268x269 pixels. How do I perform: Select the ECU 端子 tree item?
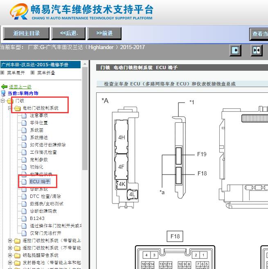tap(40, 182)
